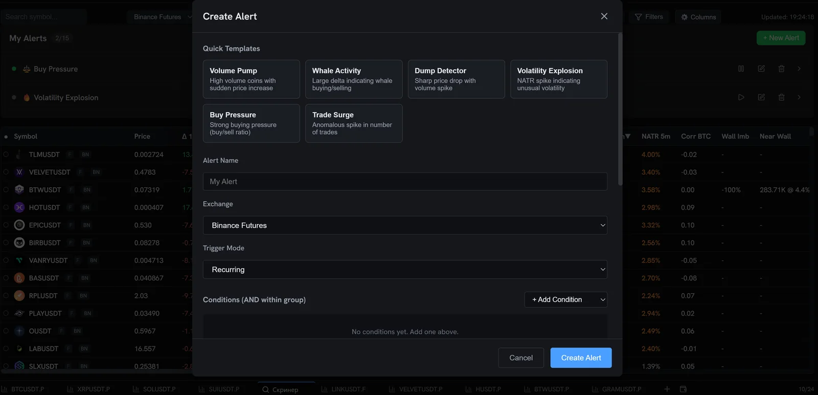This screenshot has height=395, width=818.
Task: Select the BTWUSDT row radio circle
Action: 6,190
